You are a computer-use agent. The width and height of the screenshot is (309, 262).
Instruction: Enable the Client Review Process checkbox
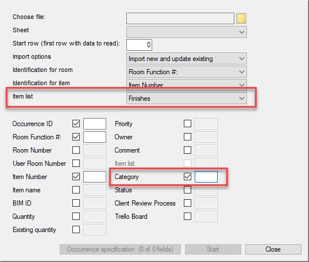[x=187, y=203]
